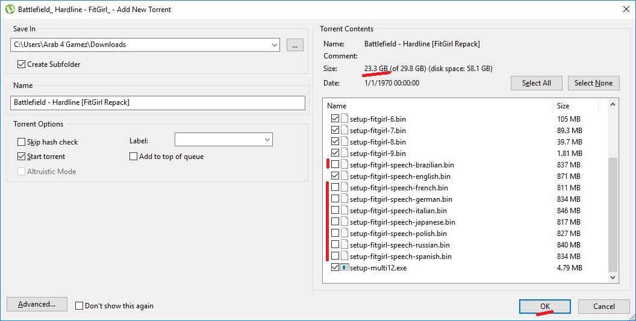Check the speech-polish.bin checkbox
This screenshot has width=636, height=321.
(335, 233)
